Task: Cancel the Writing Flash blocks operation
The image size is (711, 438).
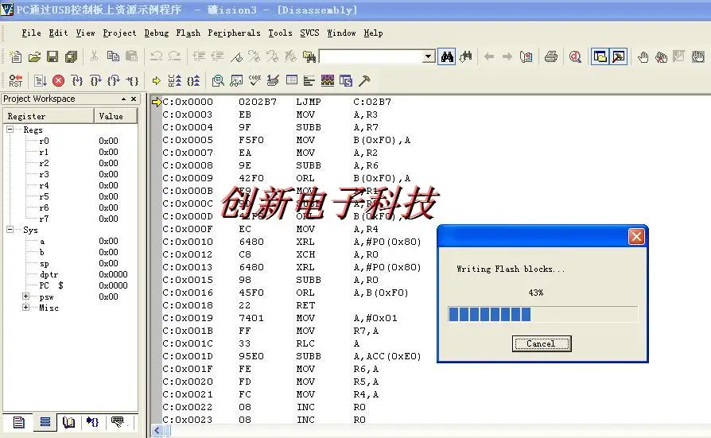Action: [542, 343]
